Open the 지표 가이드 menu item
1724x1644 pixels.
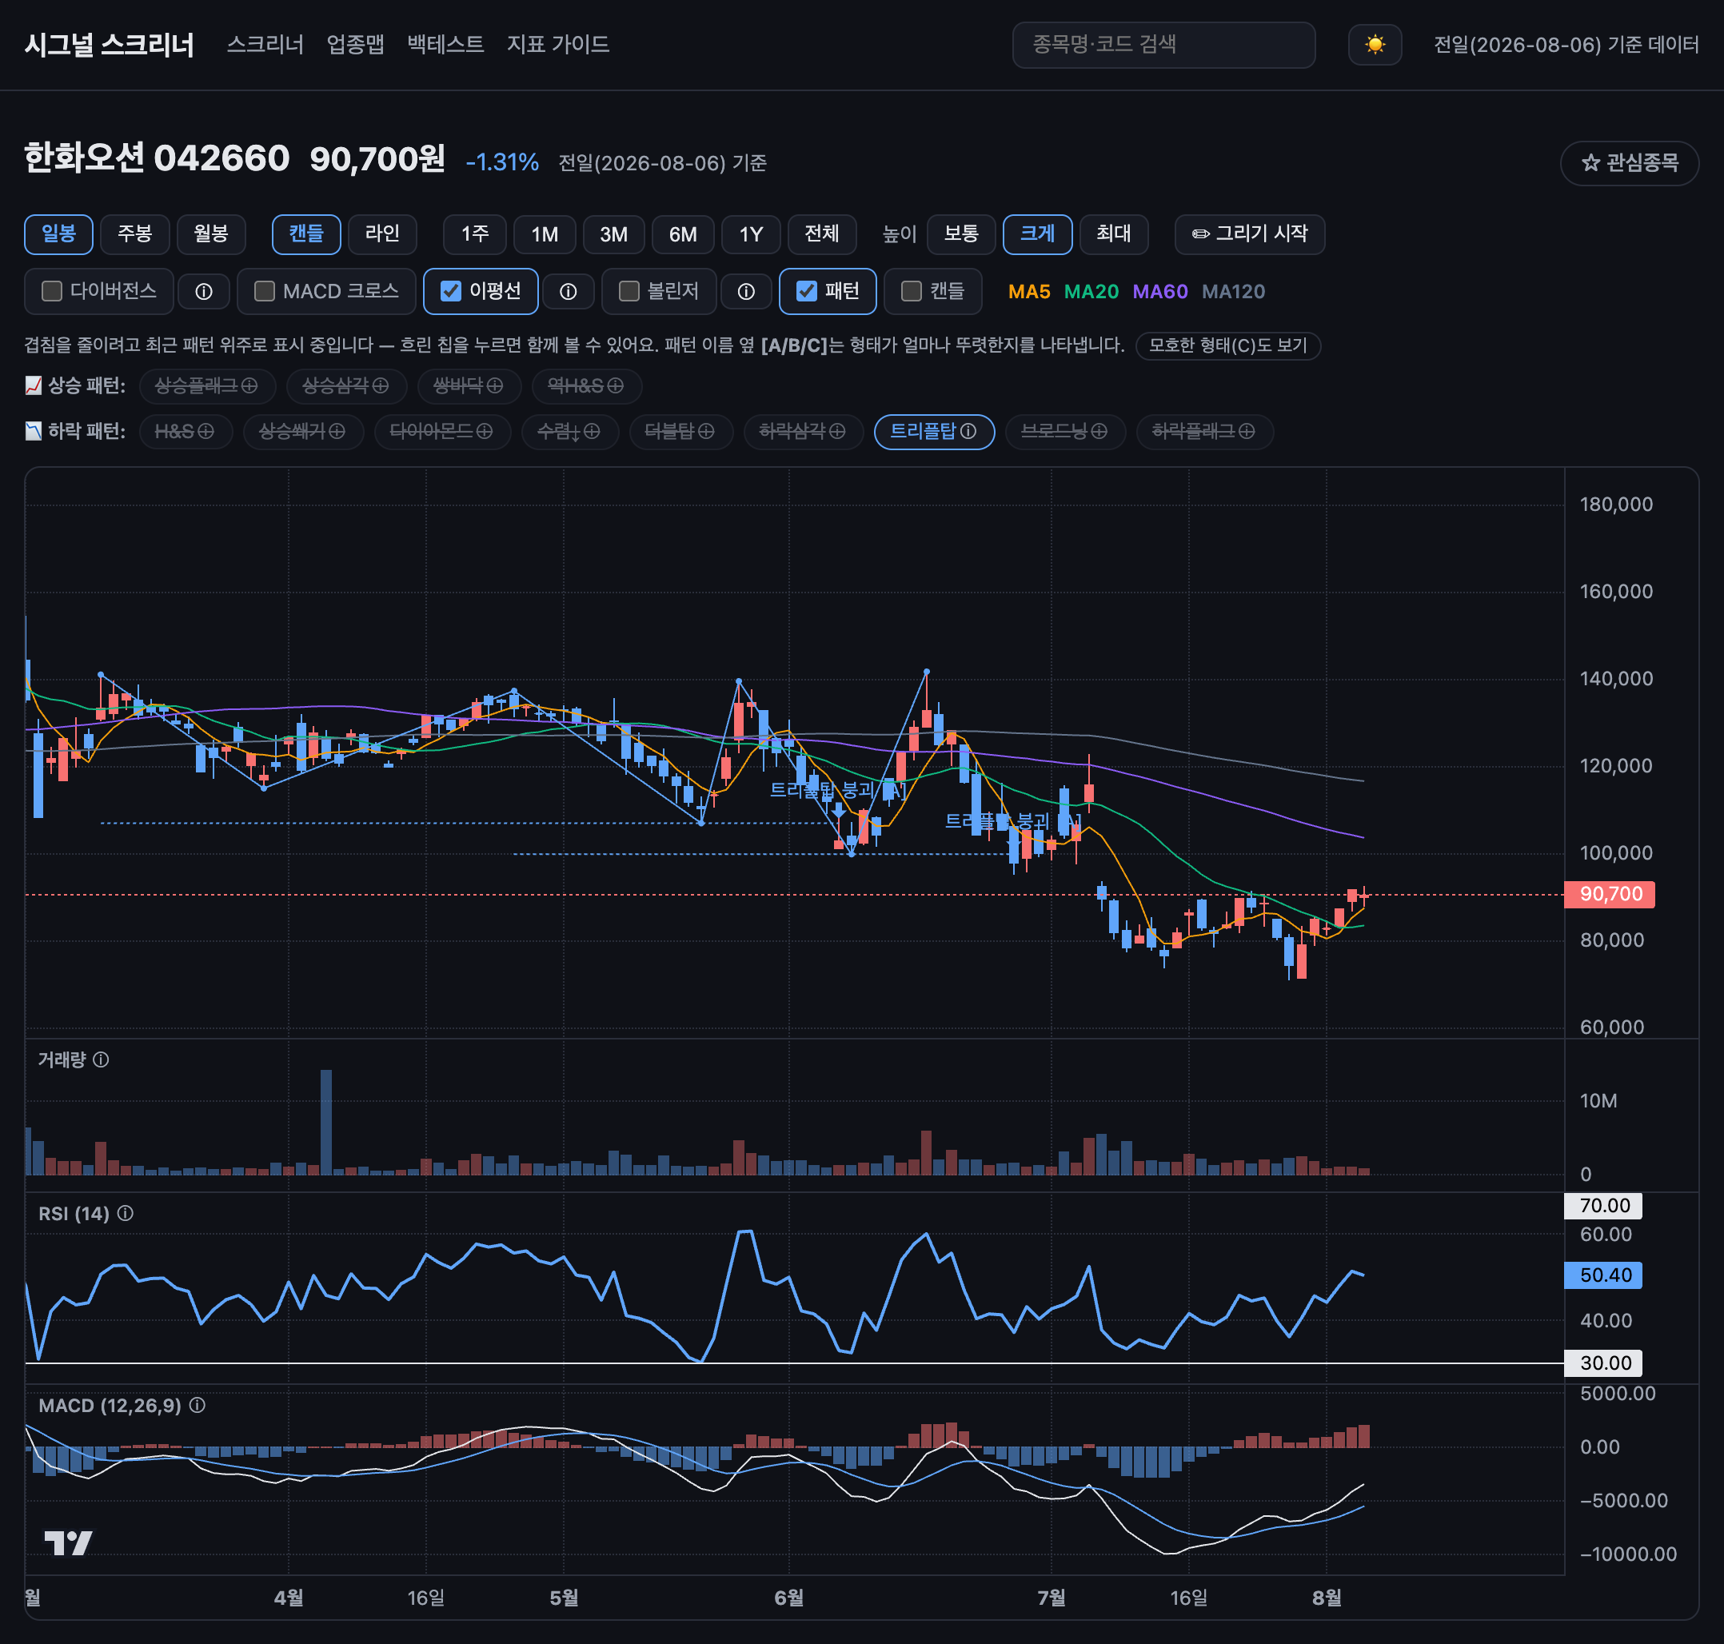[x=558, y=45]
